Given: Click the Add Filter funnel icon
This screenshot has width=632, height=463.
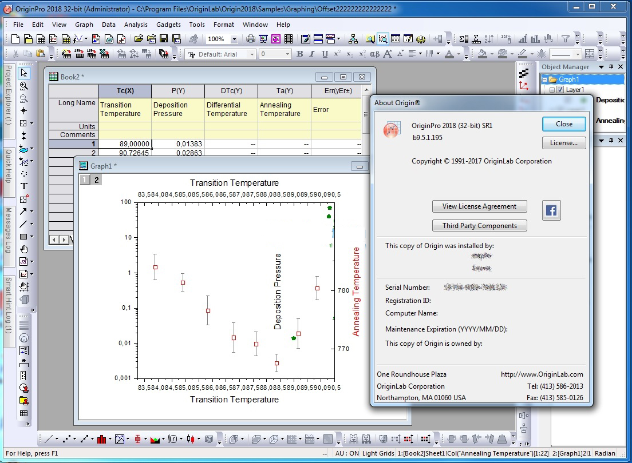Looking at the screenshot, I should pyautogui.click(x=565, y=39).
